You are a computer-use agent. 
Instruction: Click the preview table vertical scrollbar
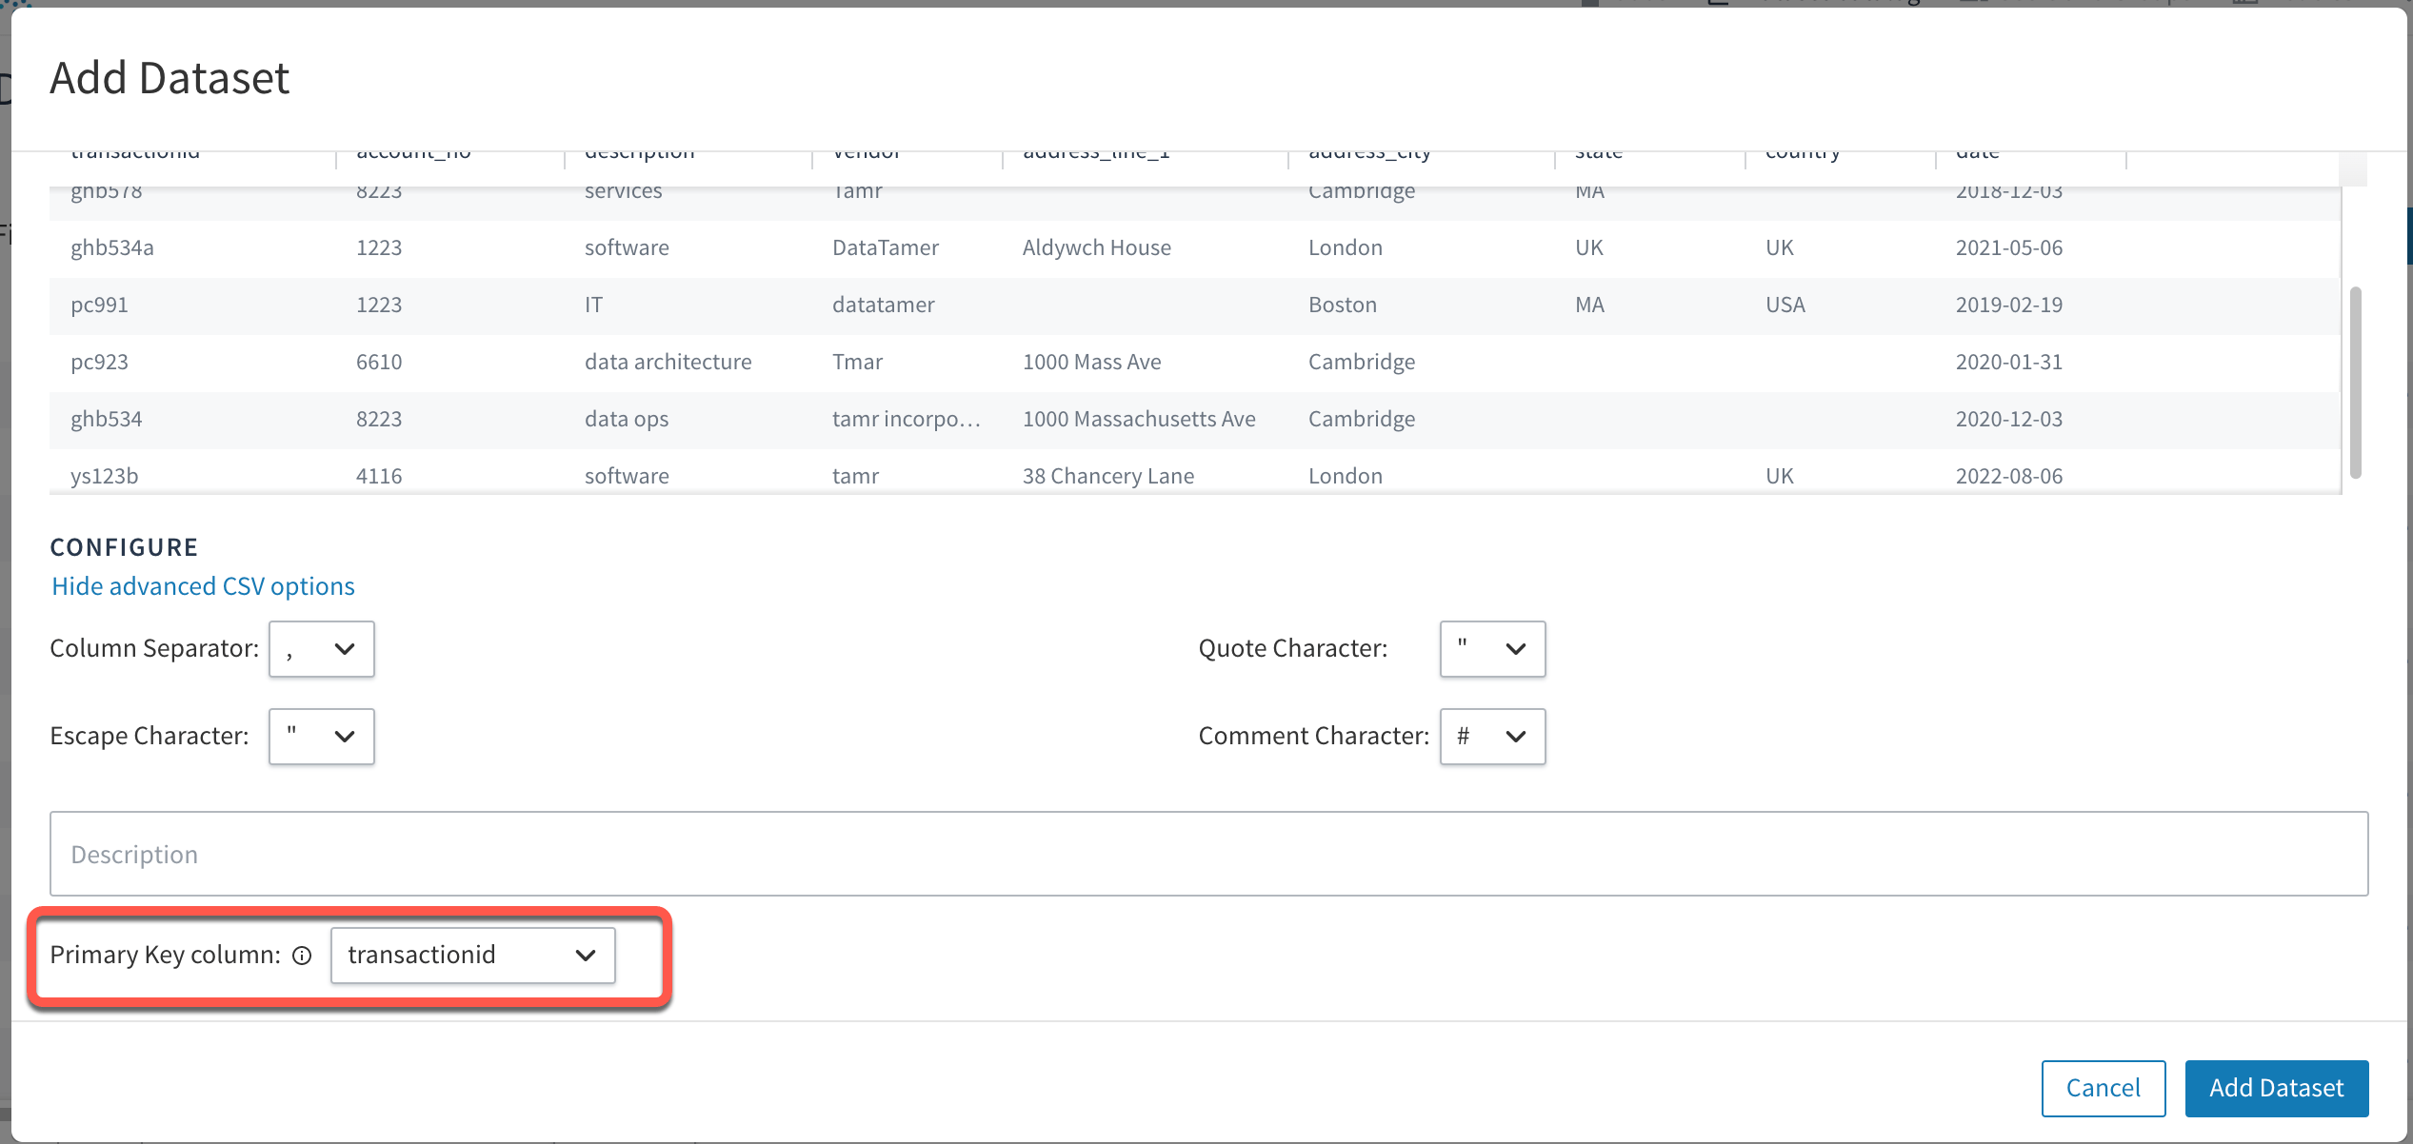click(x=2355, y=381)
